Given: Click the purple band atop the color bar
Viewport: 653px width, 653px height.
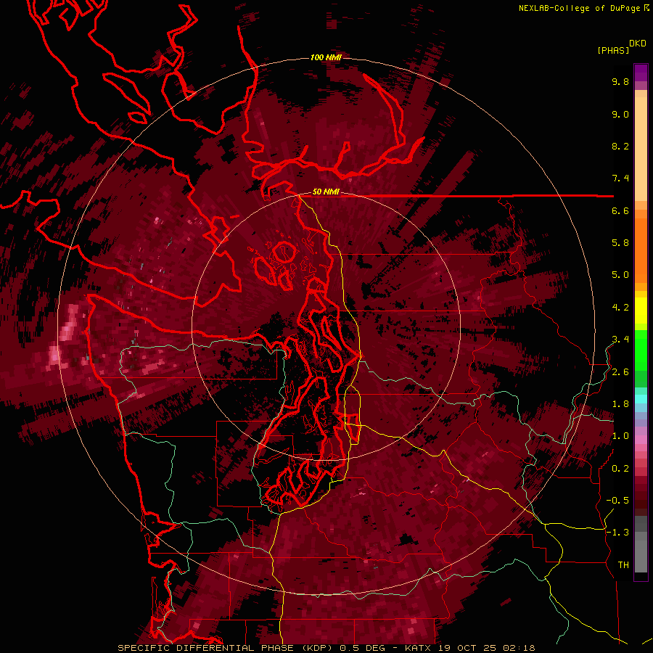Looking at the screenshot, I should click(641, 73).
